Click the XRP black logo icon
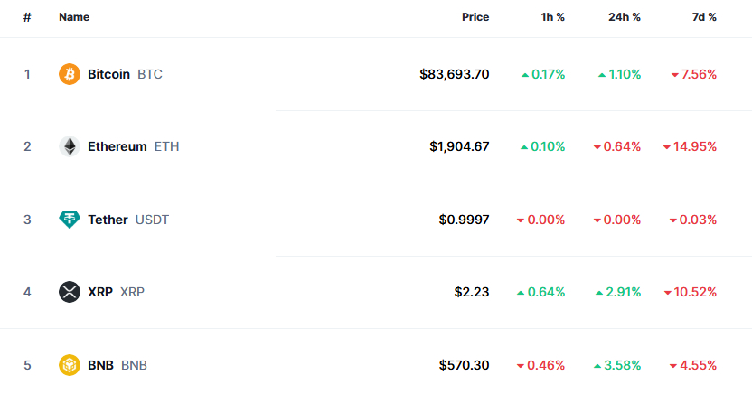 [x=70, y=292]
